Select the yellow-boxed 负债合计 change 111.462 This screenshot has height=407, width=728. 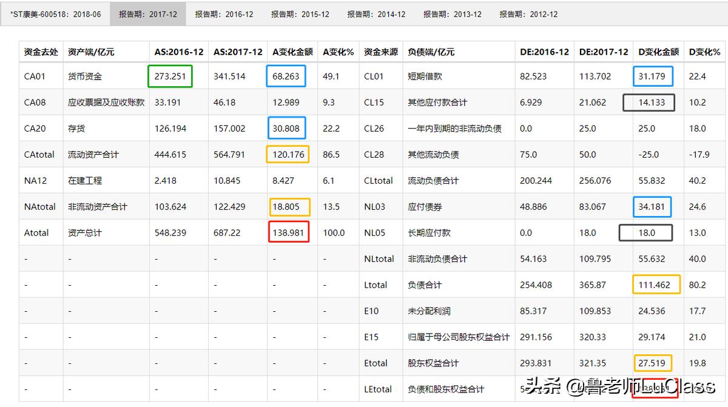click(656, 284)
